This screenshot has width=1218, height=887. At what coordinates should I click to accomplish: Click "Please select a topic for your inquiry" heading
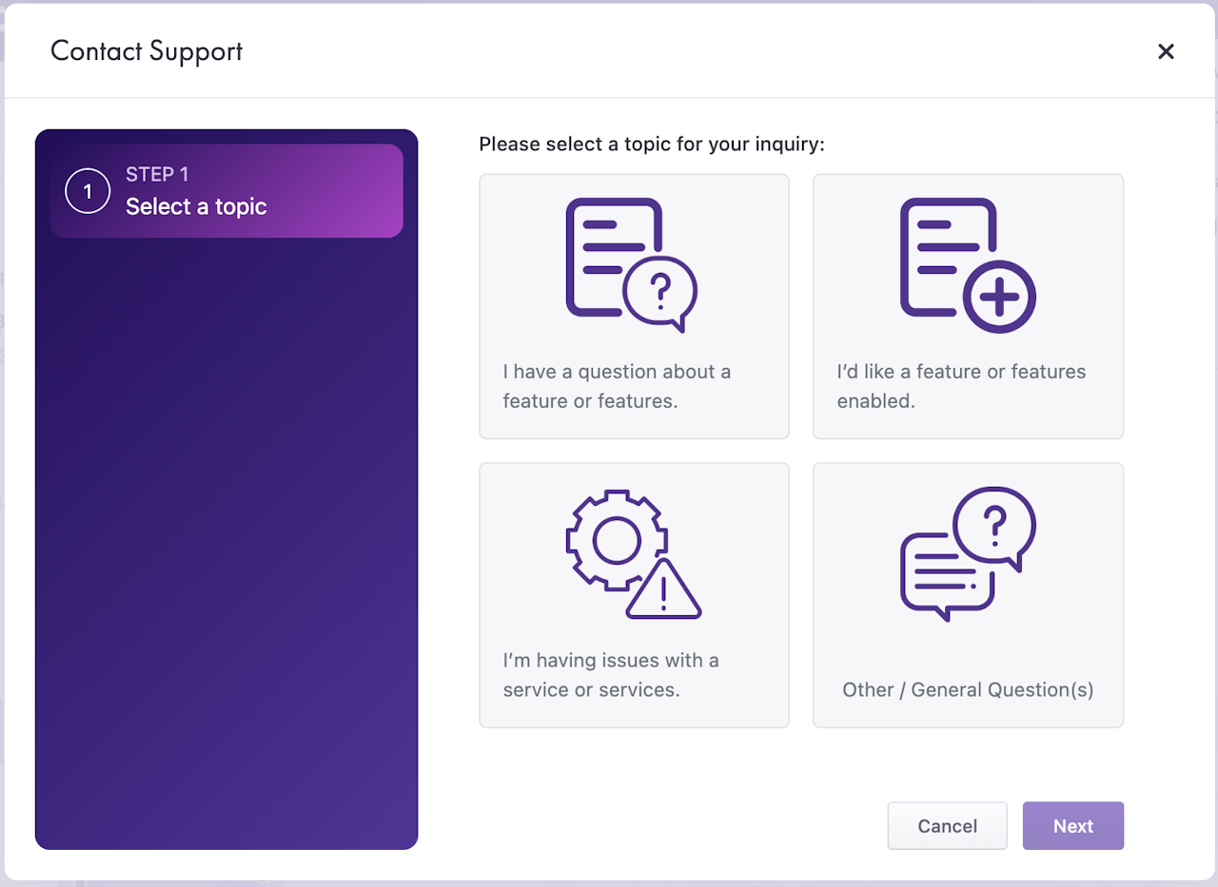652,145
